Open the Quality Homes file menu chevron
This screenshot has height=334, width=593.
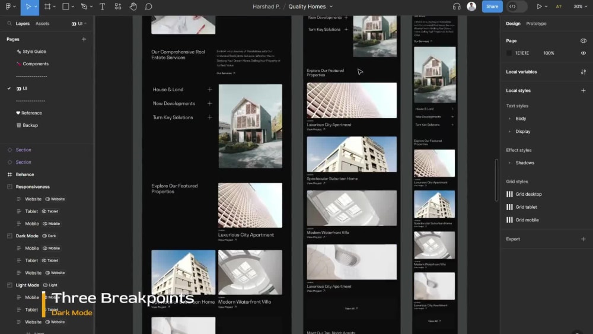pos(331,7)
